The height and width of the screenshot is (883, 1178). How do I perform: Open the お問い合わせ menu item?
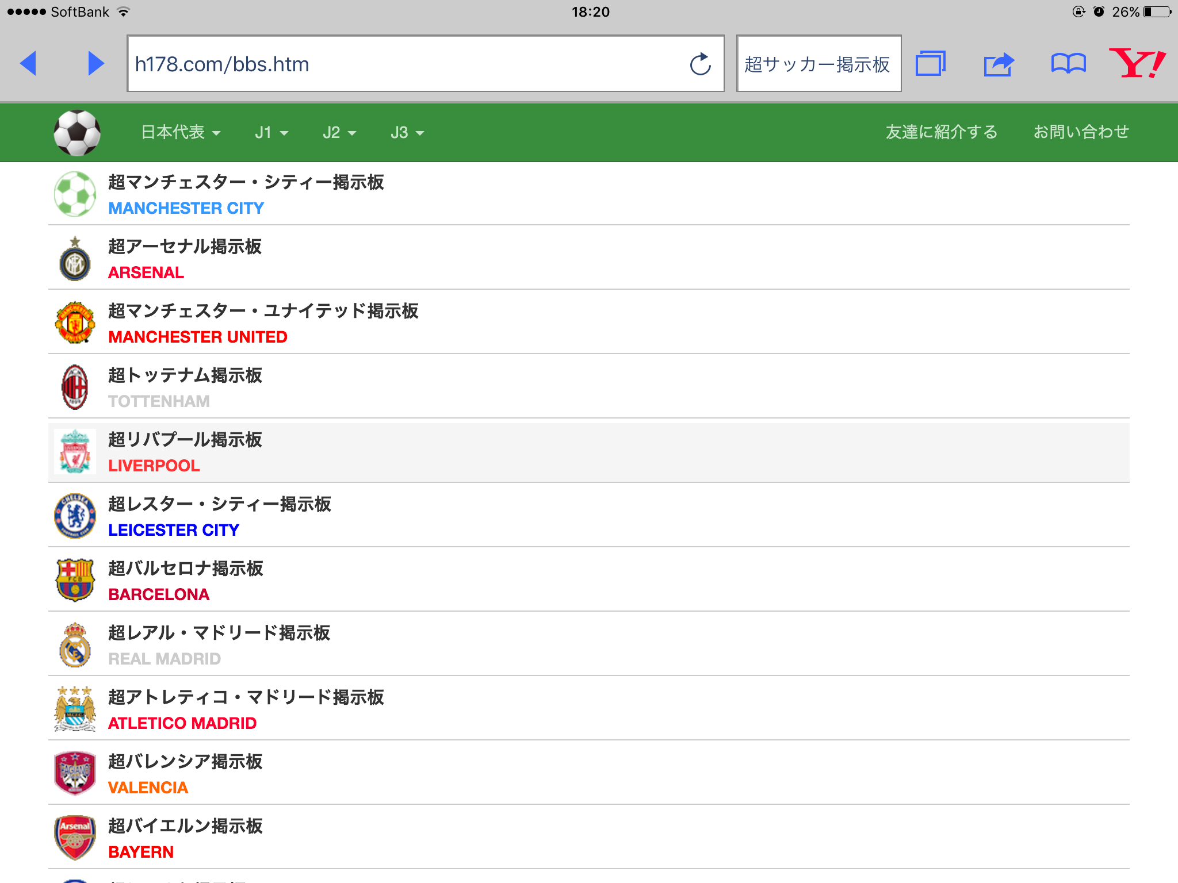[x=1081, y=132]
